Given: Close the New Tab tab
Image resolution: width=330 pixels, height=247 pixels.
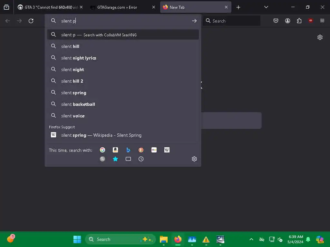Looking at the screenshot, I should tap(226, 7).
